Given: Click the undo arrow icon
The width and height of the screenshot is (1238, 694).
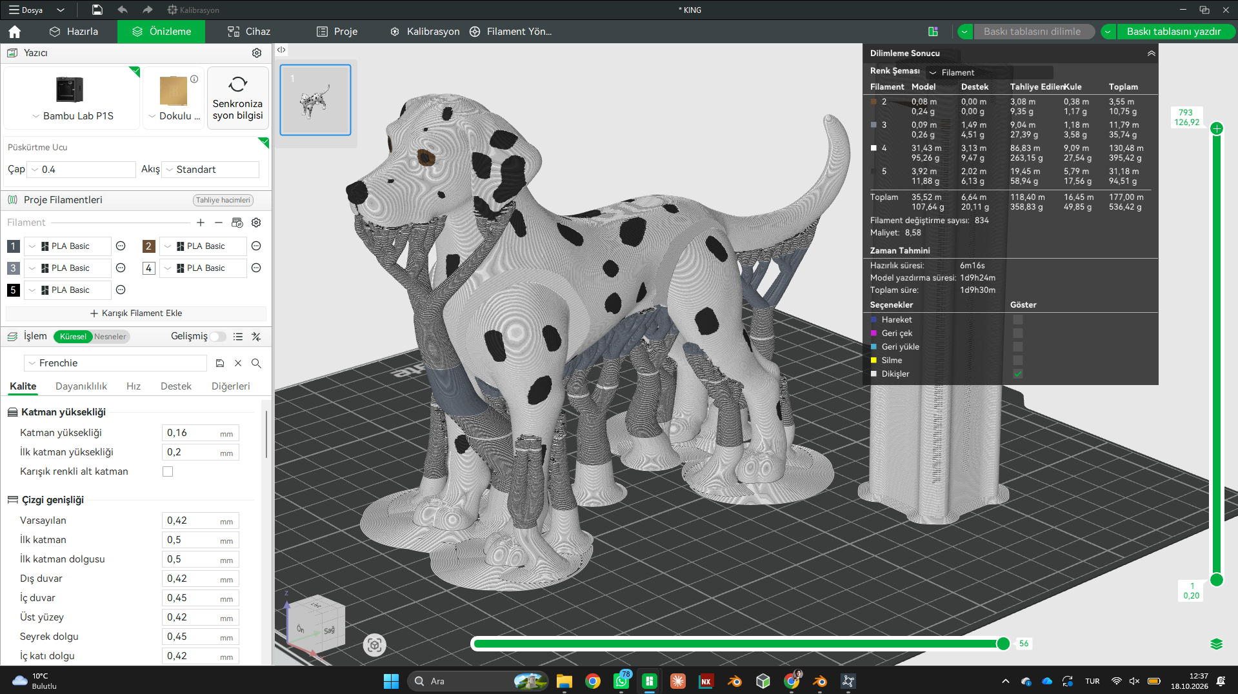Looking at the screenshot, I should point(123,10).
